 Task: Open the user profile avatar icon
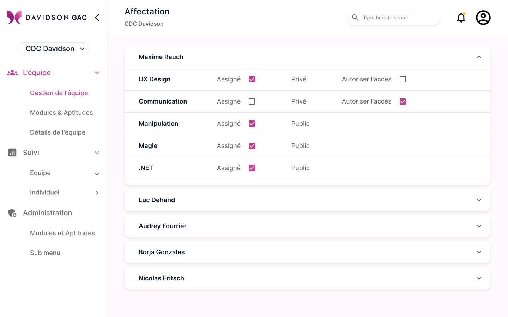pos(483,18)
